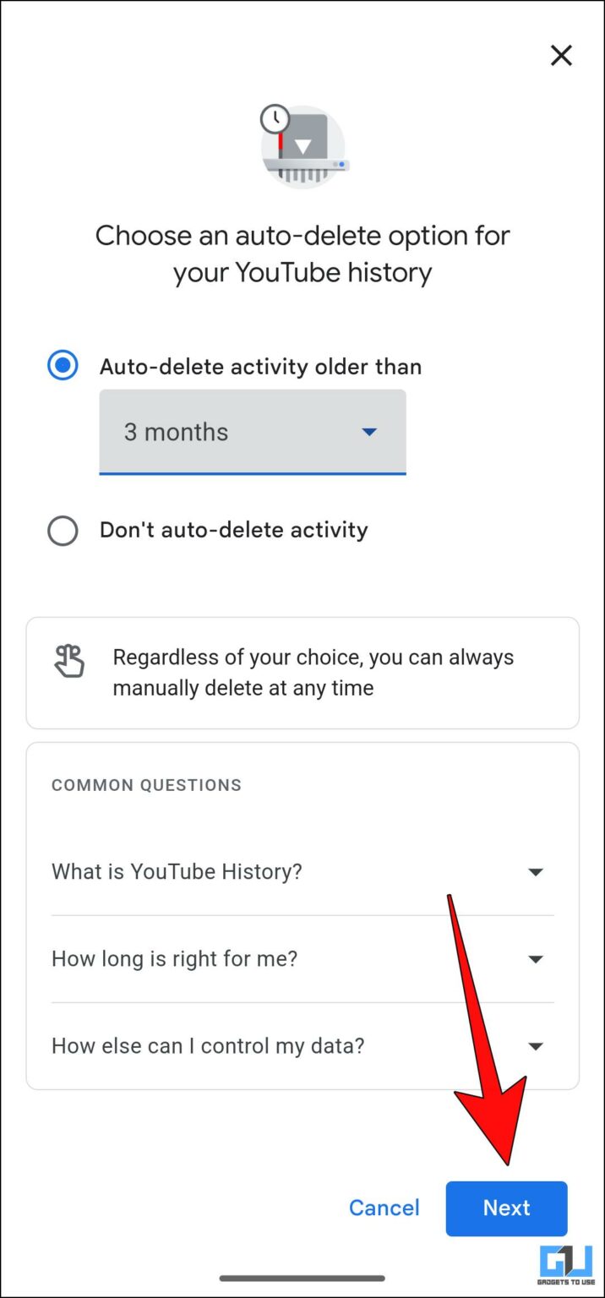
Task: Expand the What is YouTube History? question
Action: pyautogui.click(x=536, y=871)
